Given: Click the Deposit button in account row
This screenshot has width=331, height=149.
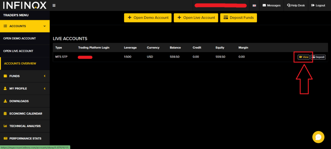Looking at the screenshot, I should [318, 57].
